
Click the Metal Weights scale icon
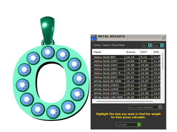pos(94,38)
